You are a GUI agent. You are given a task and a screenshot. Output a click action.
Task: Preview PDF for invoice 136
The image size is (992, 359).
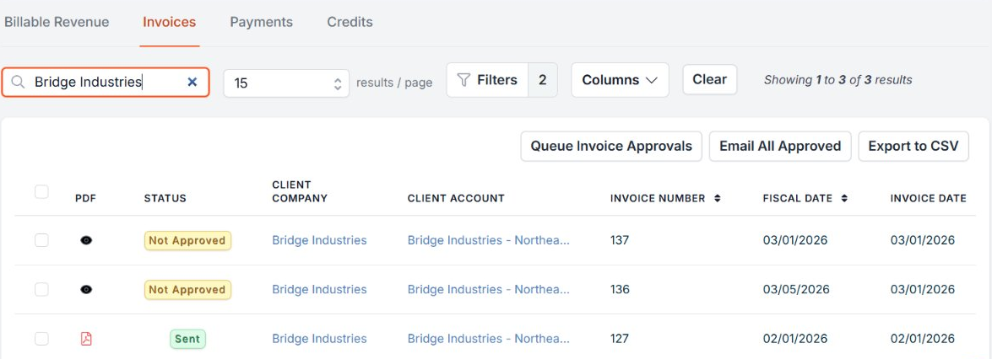coord(86,289)
